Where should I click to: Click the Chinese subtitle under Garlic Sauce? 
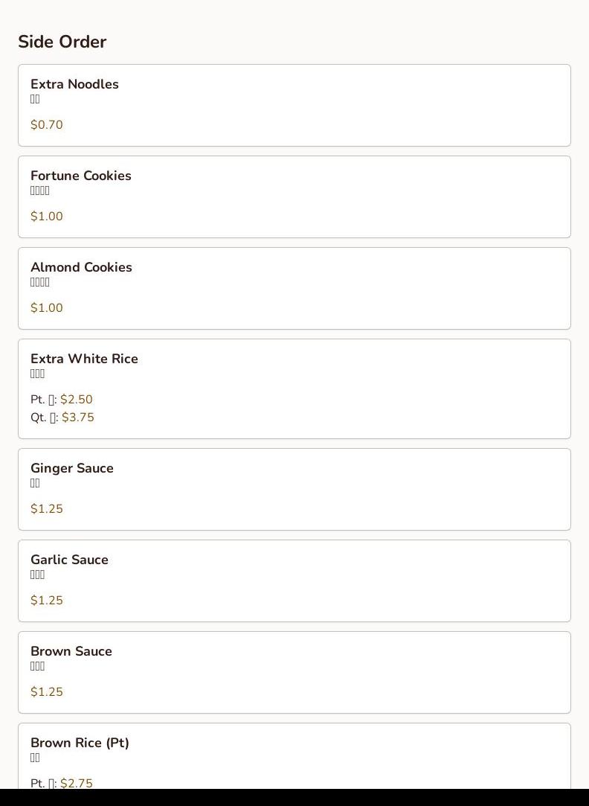[x=37, y=575]
